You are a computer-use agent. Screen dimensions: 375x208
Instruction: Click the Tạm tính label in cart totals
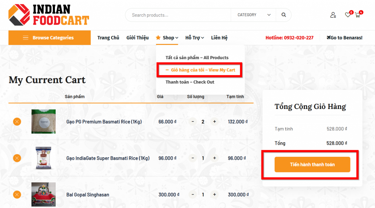[x=284, y=129]
